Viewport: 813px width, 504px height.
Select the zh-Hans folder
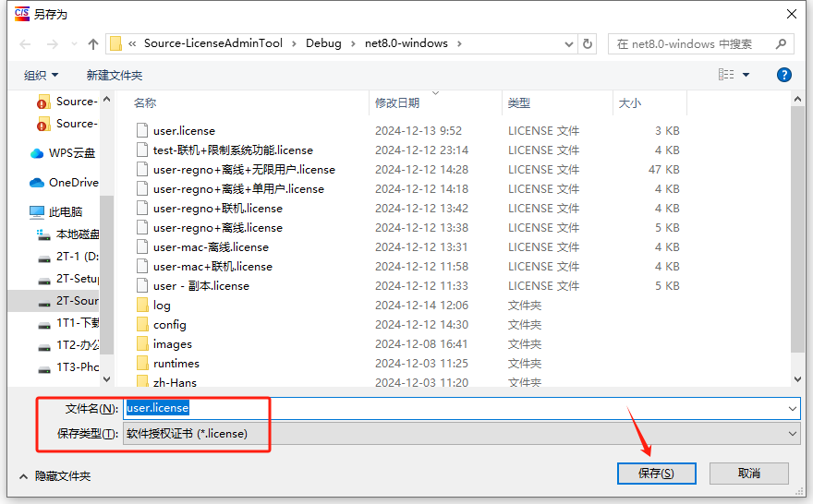click(175, 382)
